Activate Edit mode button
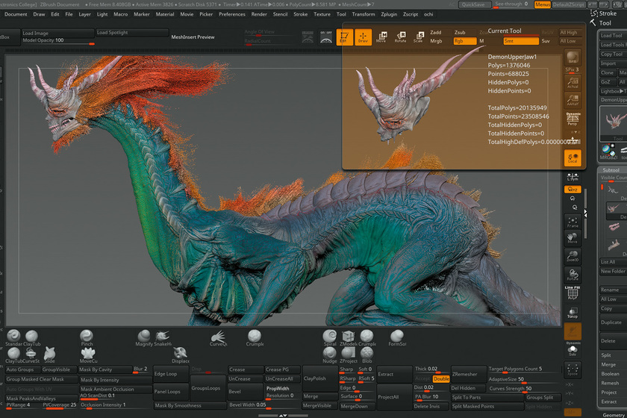627x418 pixels. 344,37
